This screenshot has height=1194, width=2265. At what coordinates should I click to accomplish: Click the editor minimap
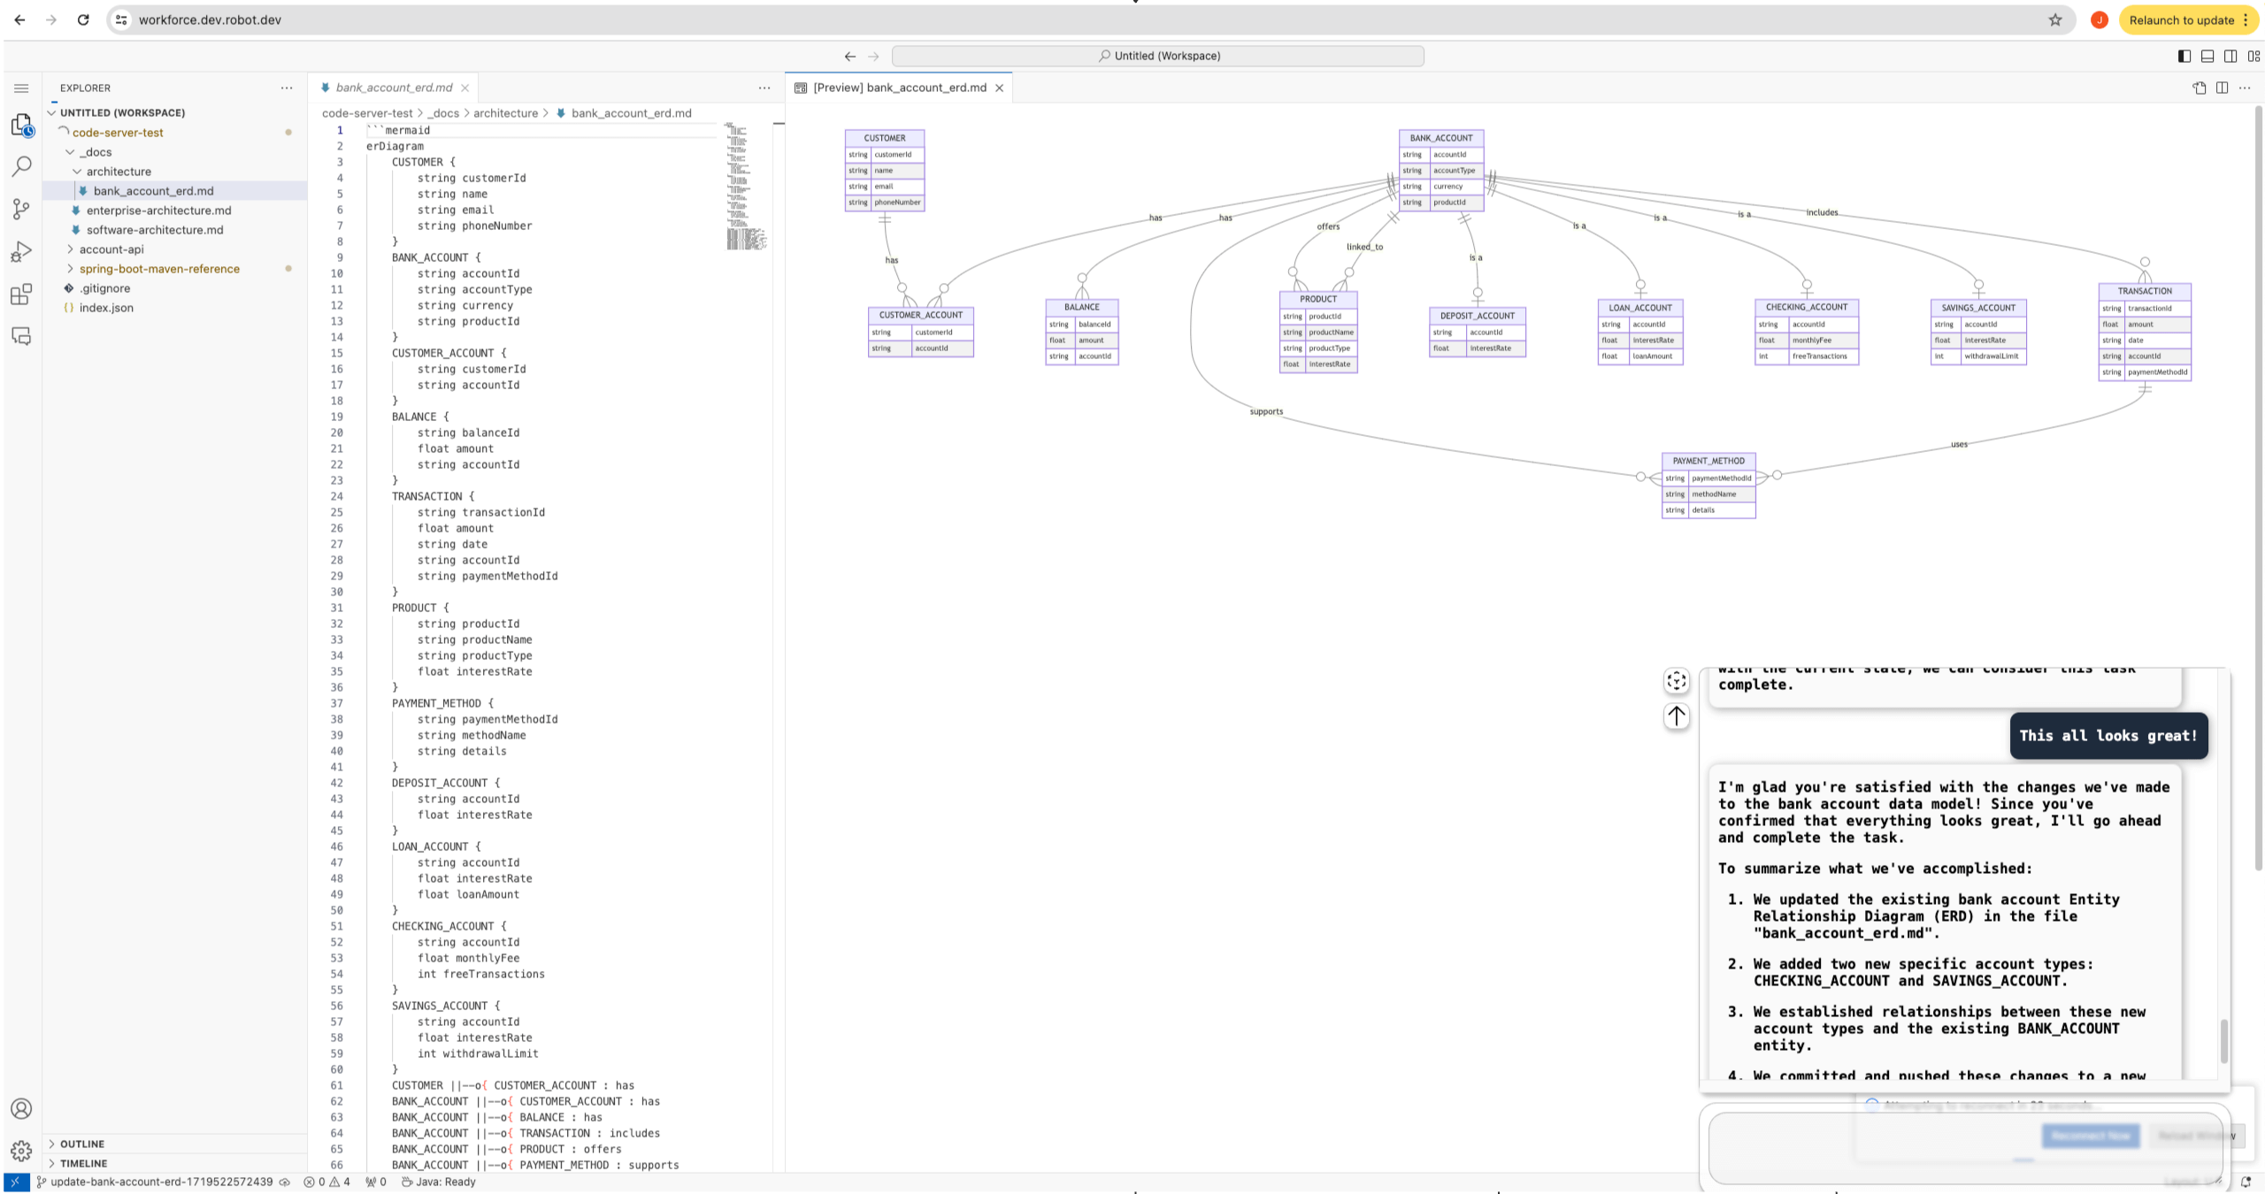coord(747,186)
